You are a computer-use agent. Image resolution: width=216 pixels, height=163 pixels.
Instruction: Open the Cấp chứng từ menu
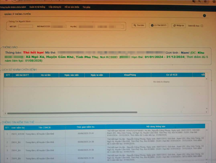pos(55,7)
